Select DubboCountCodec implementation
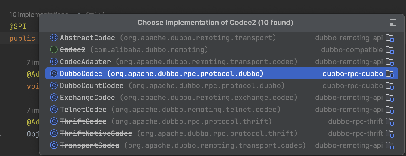The width and height of the screenshot is (406, 156). click(222, 86)
